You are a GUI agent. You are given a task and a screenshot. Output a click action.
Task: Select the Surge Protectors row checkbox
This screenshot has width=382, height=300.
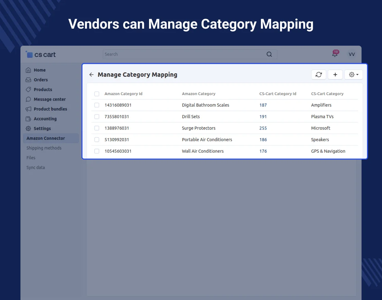coord(97,128)
